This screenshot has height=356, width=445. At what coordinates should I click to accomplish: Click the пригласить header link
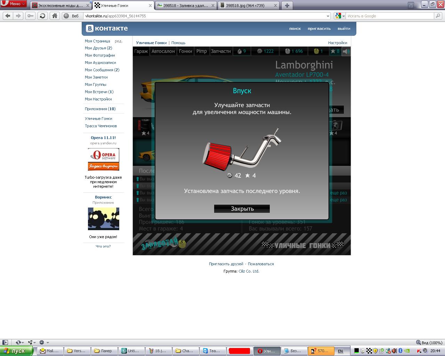point(319,29)
